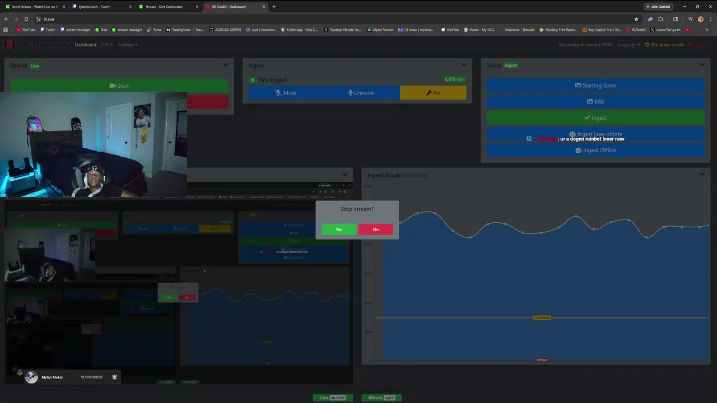Click the Chrome profile avatar

pos(701,19)
